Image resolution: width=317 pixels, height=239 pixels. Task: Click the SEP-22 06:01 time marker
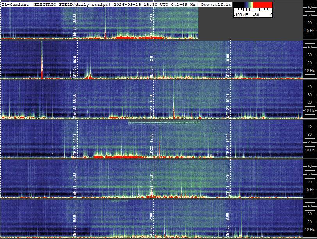75,145
